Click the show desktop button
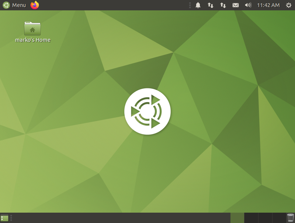 click(x=4, y=218)
